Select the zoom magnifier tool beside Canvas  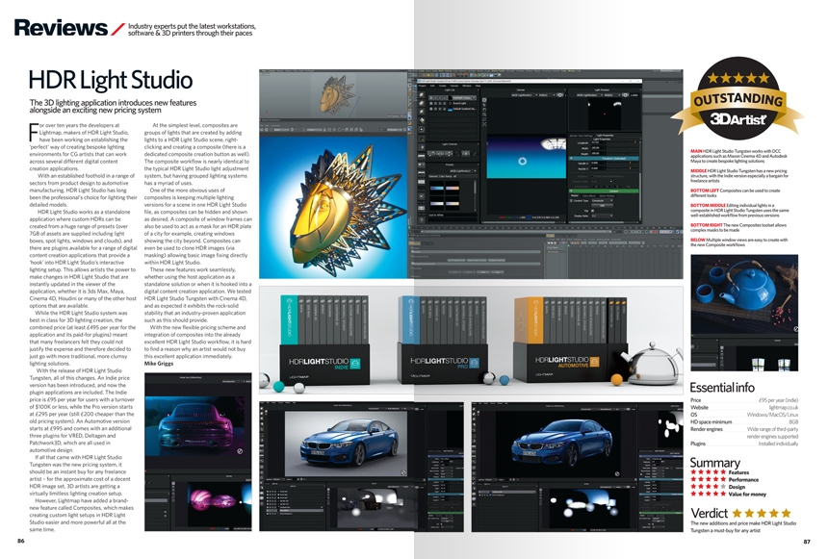pos(484,114)
